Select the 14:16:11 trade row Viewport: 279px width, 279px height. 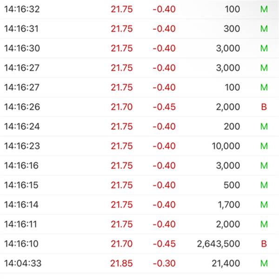point(139,224)
